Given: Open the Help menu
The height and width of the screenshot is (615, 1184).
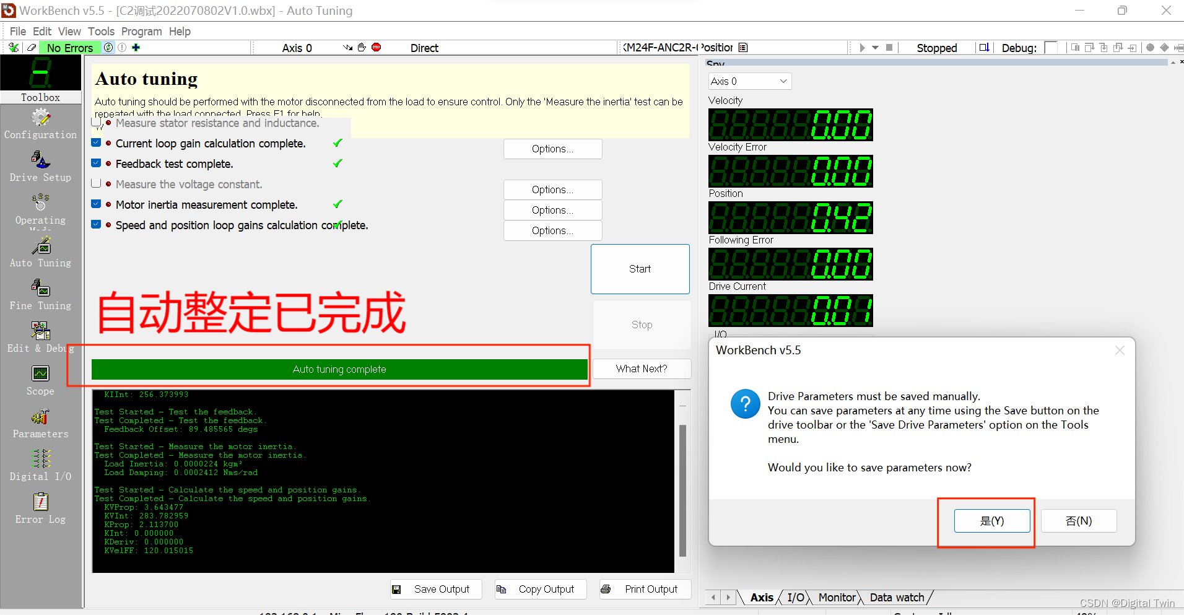Looking at the screenshot, I should [x=180, y=31].
